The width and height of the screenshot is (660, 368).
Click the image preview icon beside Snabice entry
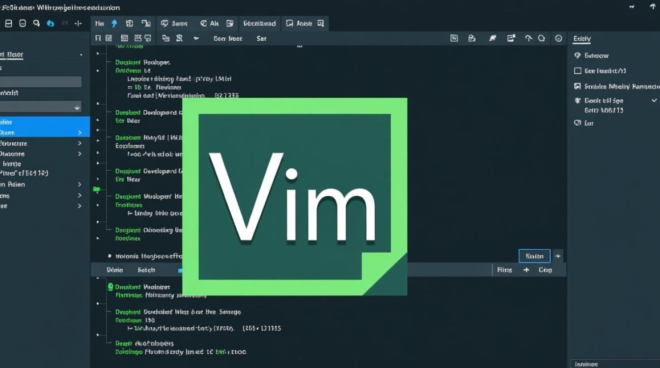(577, 86)
